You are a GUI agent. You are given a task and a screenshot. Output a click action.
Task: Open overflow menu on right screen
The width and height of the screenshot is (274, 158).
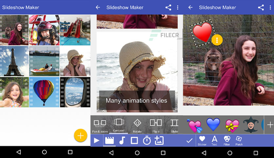[x=270, y=7]
